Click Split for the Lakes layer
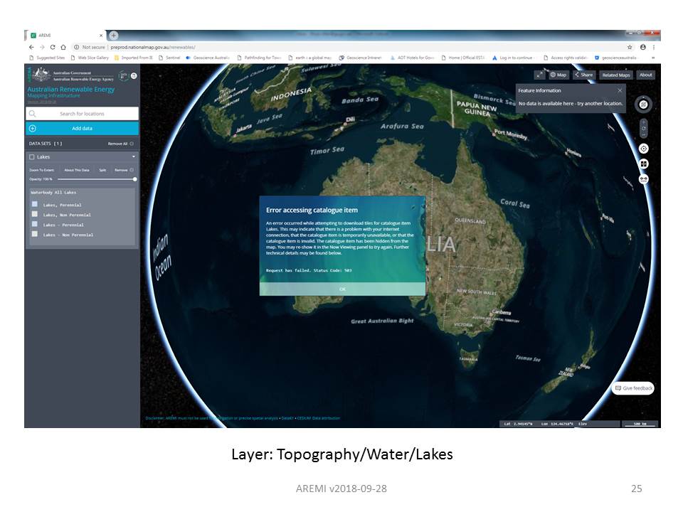Screen dimensions: 683x512 tap(102, 170)
